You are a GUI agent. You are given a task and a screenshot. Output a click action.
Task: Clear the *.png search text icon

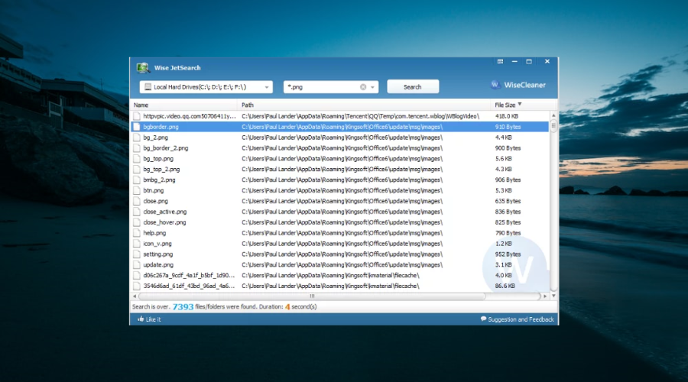(363, 87)
